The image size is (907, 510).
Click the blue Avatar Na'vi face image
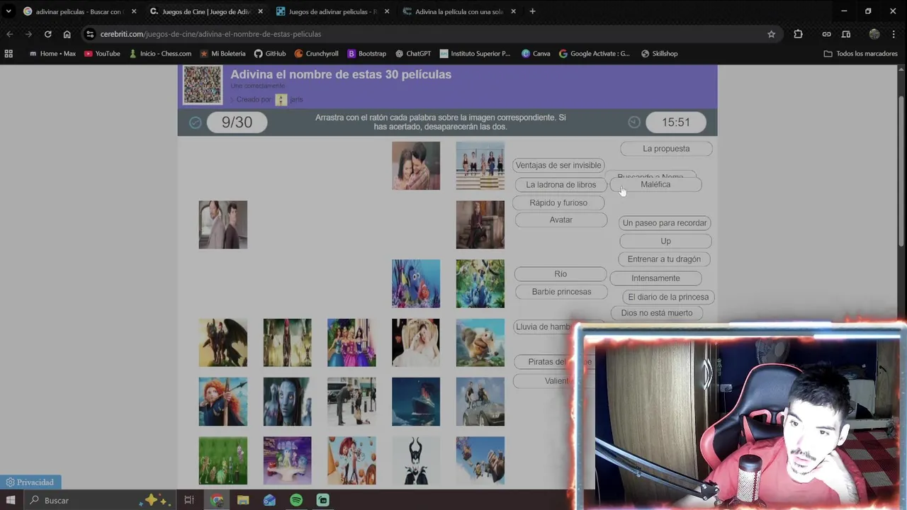[x=287, y=402]
